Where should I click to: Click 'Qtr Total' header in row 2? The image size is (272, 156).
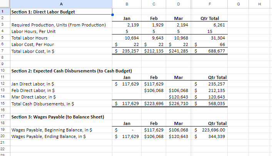tap(210, 18)
